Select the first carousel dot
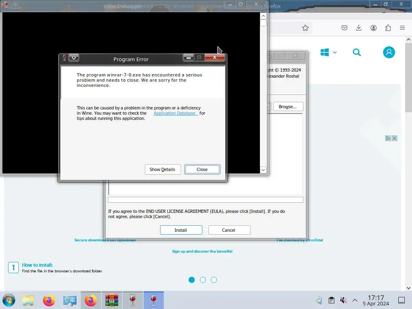This screenshot has width=412, height=309. (192, 280)
